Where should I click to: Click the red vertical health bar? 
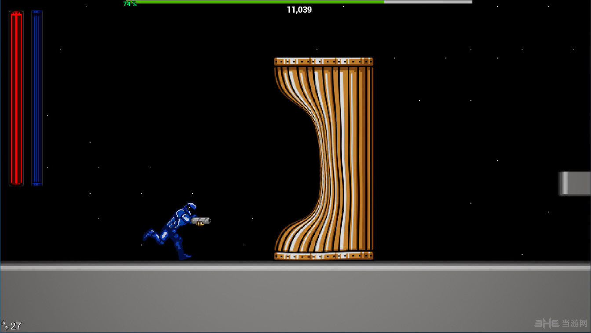pyautogui.click(x=16, y=98)
